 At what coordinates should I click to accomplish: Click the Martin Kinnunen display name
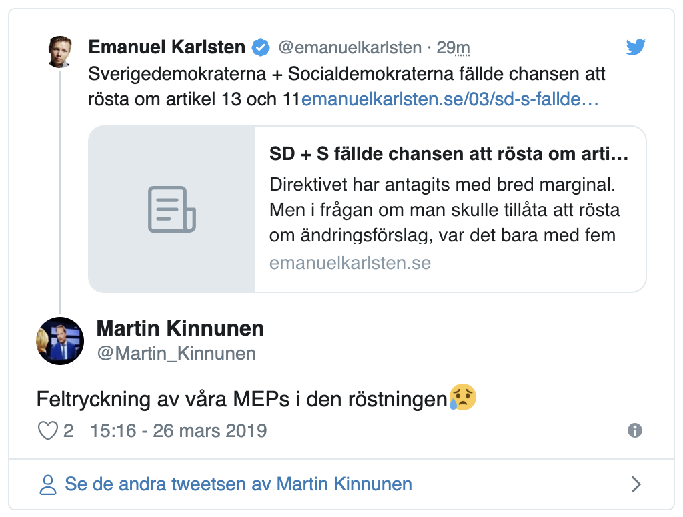[180, 328]
